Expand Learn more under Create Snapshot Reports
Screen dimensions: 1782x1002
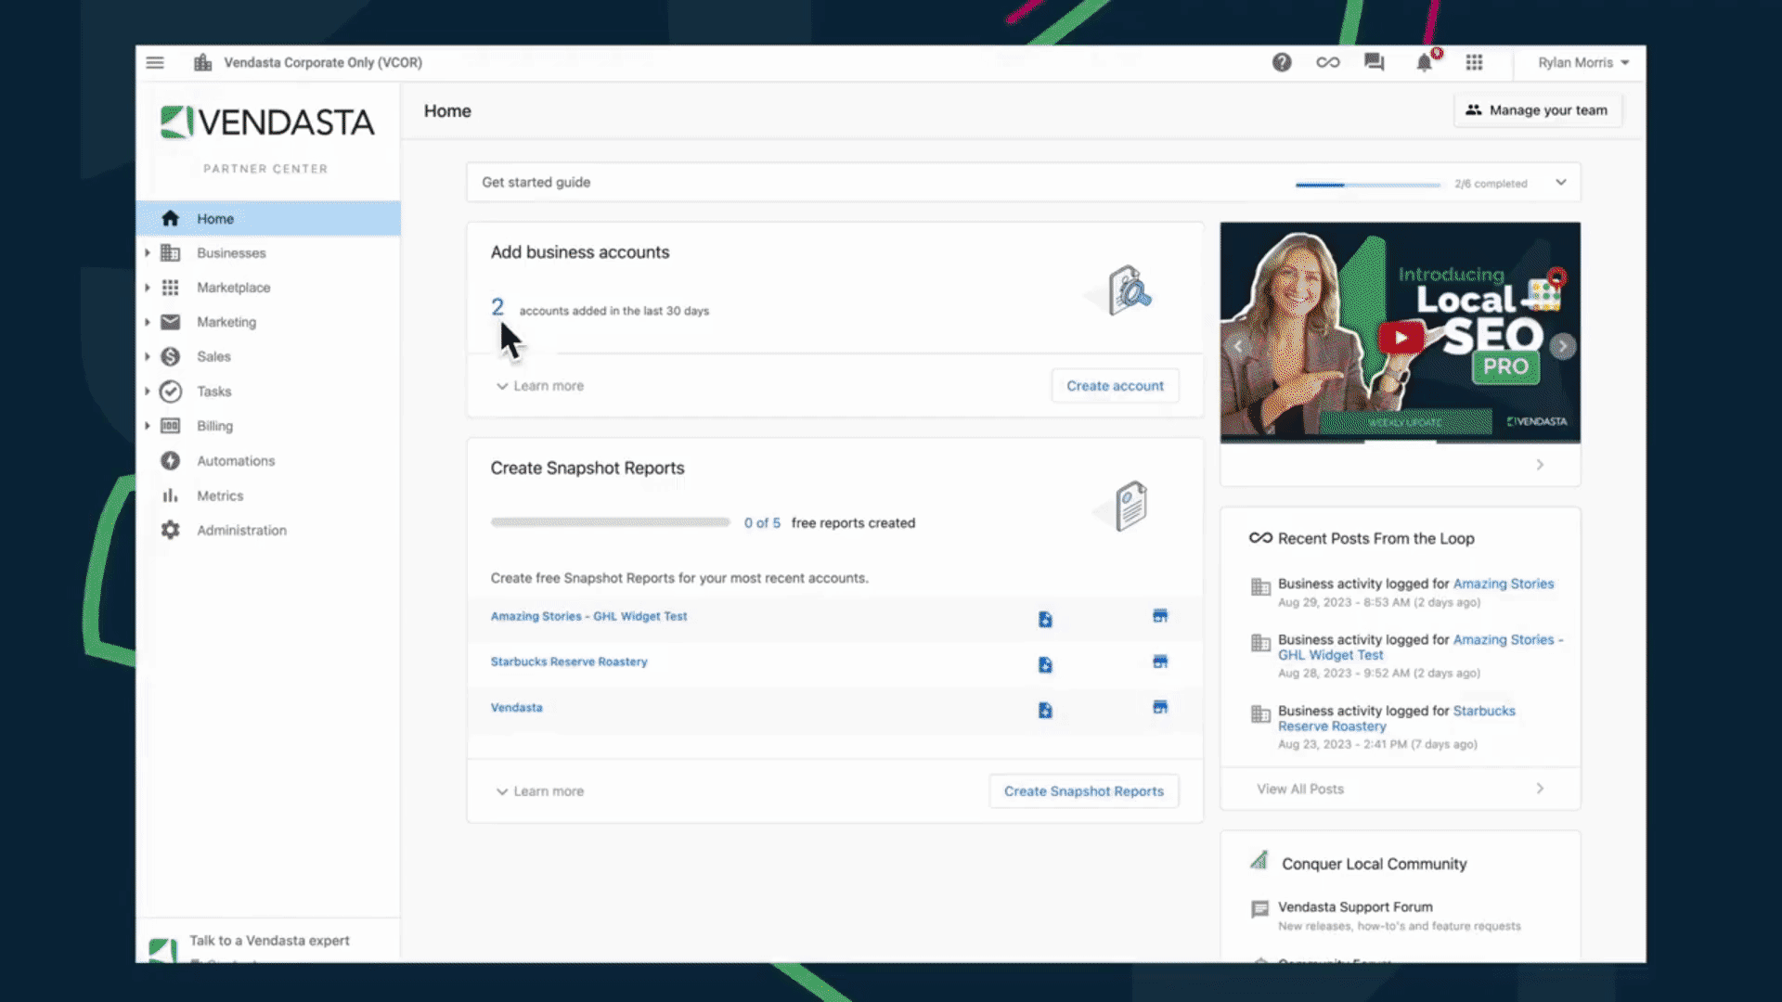coord(540,790)
